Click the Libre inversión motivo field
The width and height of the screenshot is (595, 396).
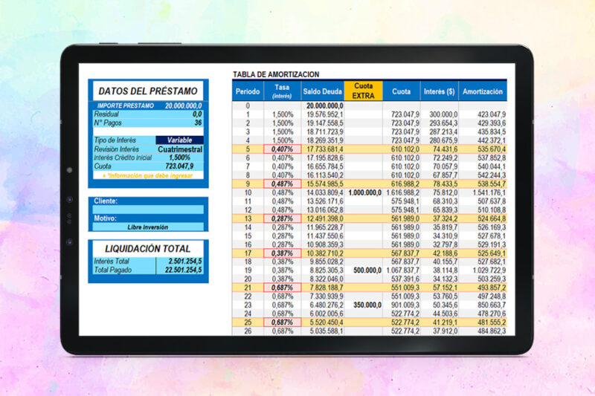click(148, 227)
